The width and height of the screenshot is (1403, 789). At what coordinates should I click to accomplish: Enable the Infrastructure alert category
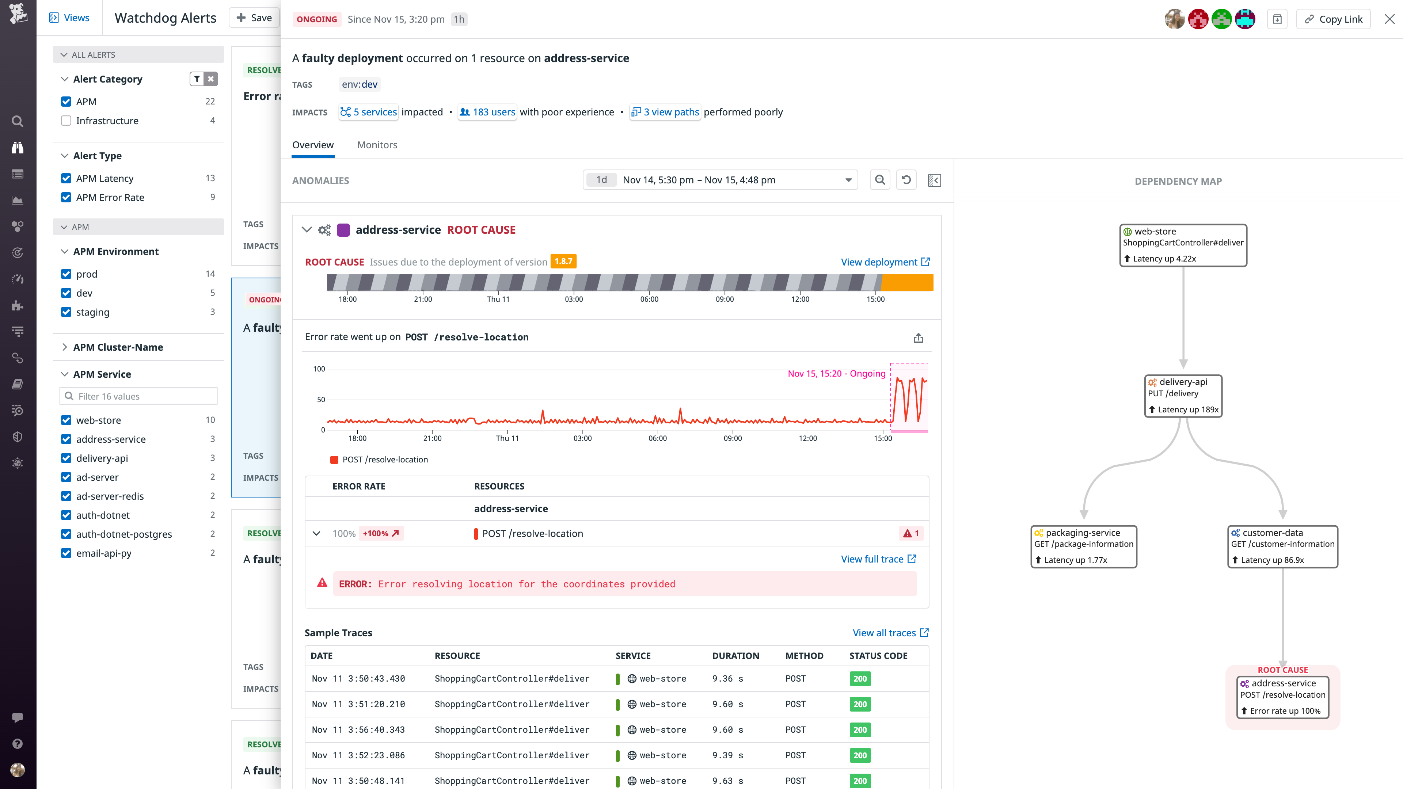point(66,120)
